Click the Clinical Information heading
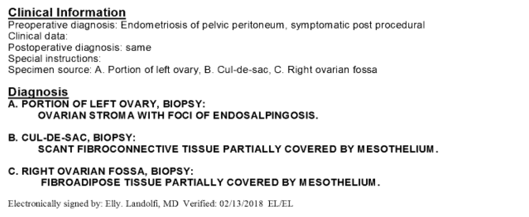This screenshot has height=217, width=529. [x=67, y=12]
